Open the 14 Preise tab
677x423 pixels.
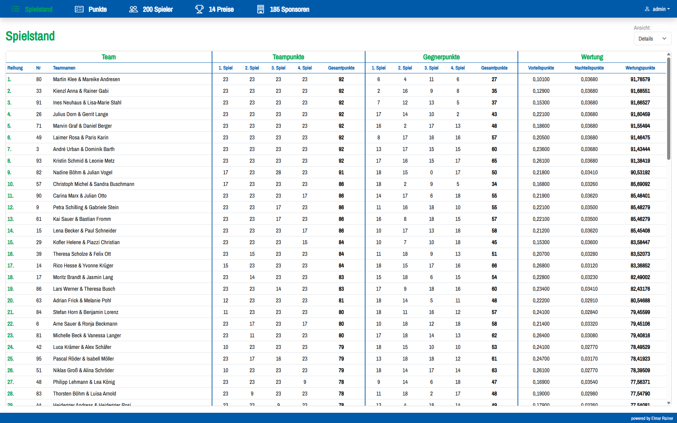pos(214,9)
